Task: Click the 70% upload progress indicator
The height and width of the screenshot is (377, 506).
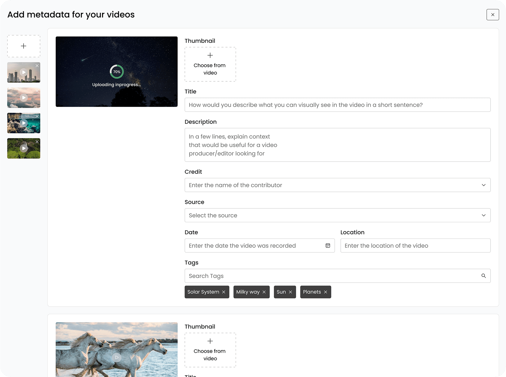Action: coord(117,72)
